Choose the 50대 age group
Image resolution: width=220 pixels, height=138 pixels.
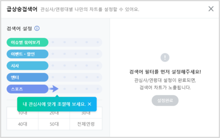54,124
